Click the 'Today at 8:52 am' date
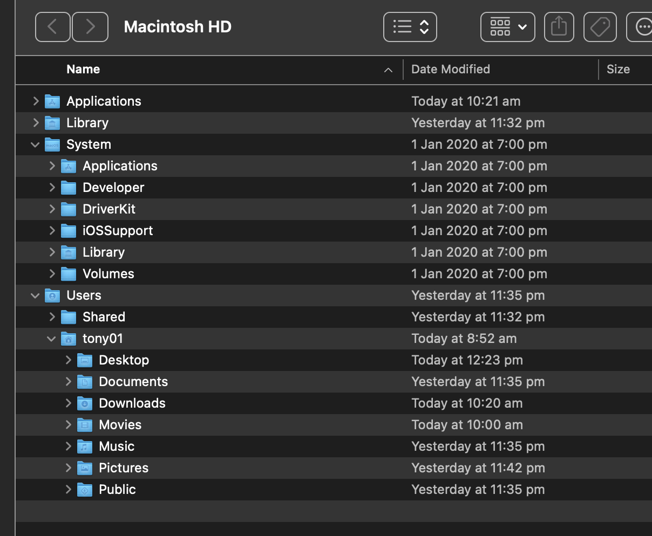This screenshot has width=652, height=536. 464,339
